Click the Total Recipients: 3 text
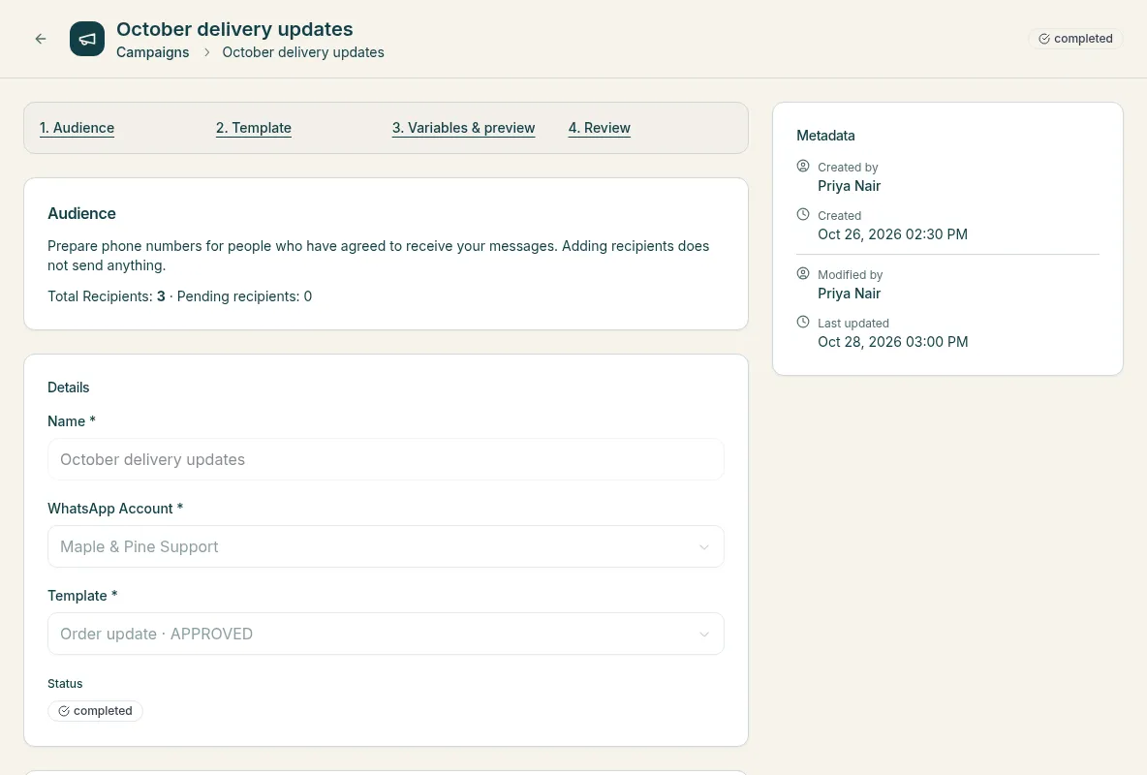The height and width of the screenshot is (775, 1147). [106, 296]
